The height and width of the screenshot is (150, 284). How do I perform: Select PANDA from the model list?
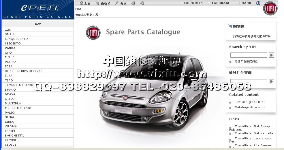pyautogui.click(x=10, y=48)
